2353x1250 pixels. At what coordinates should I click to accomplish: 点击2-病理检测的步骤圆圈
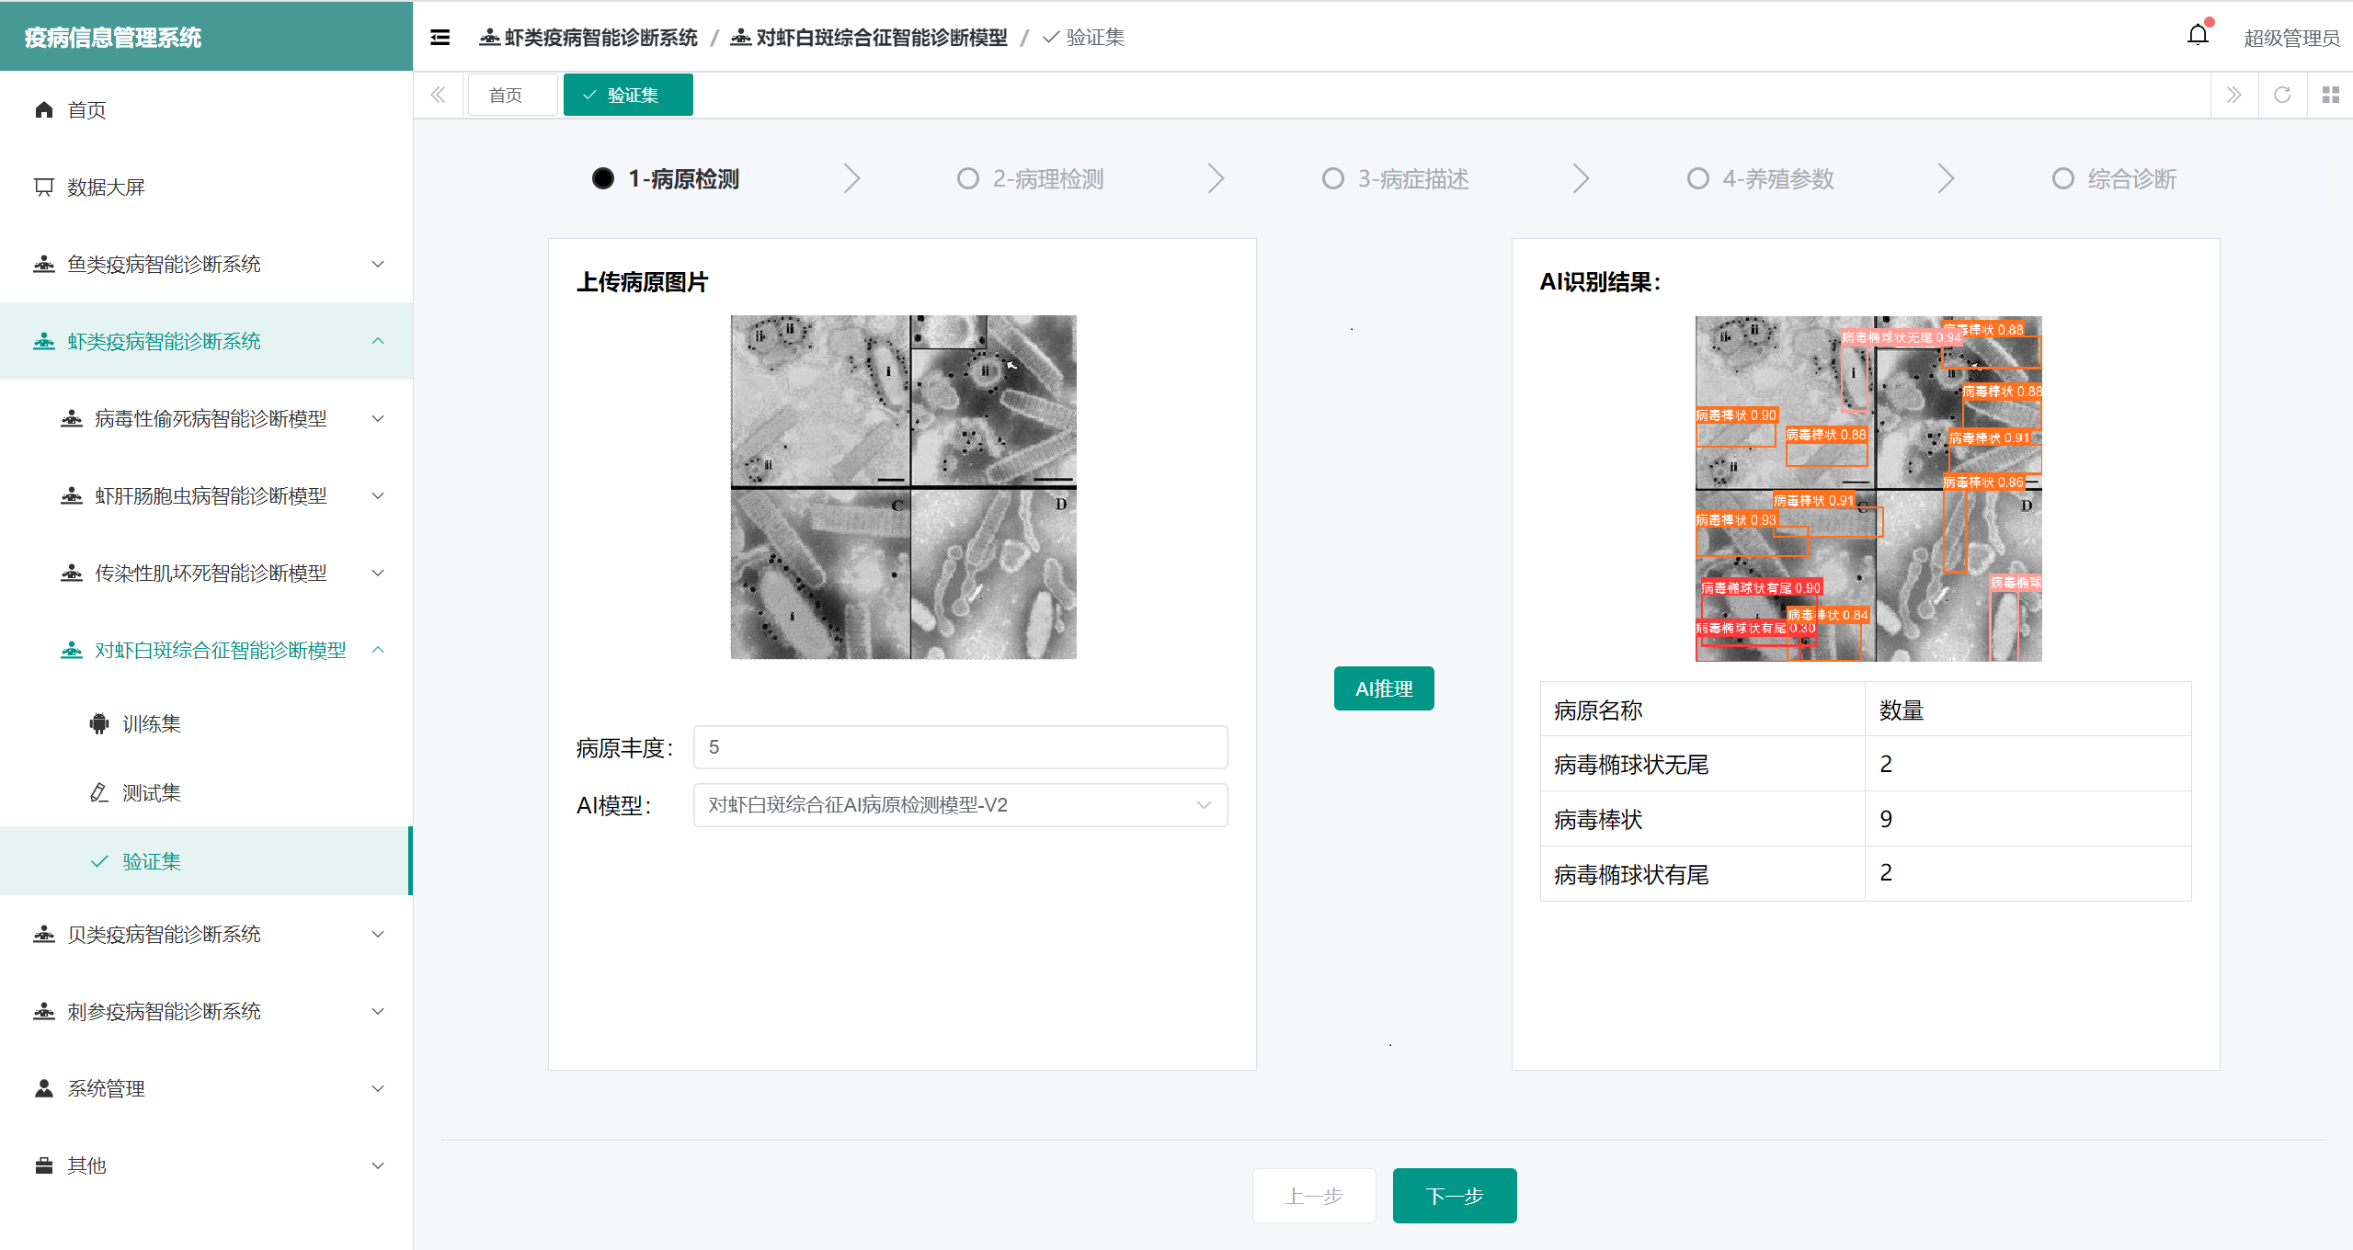pos(967,178)
